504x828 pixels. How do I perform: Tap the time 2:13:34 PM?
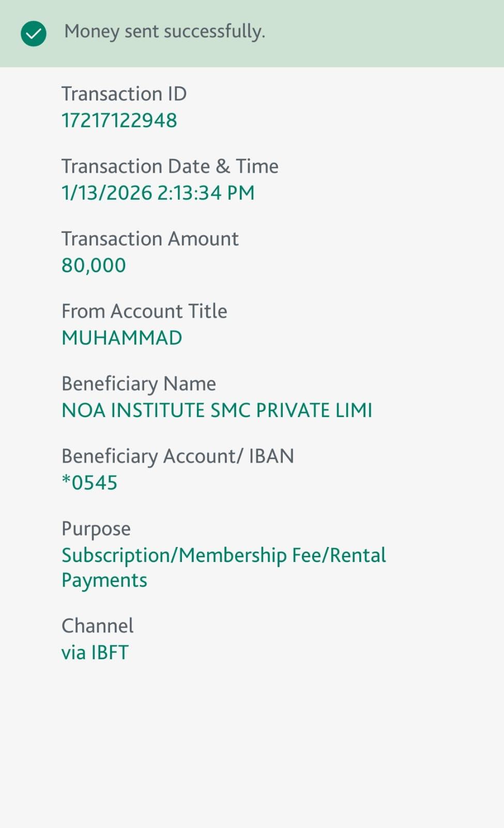tap(206, 193)
